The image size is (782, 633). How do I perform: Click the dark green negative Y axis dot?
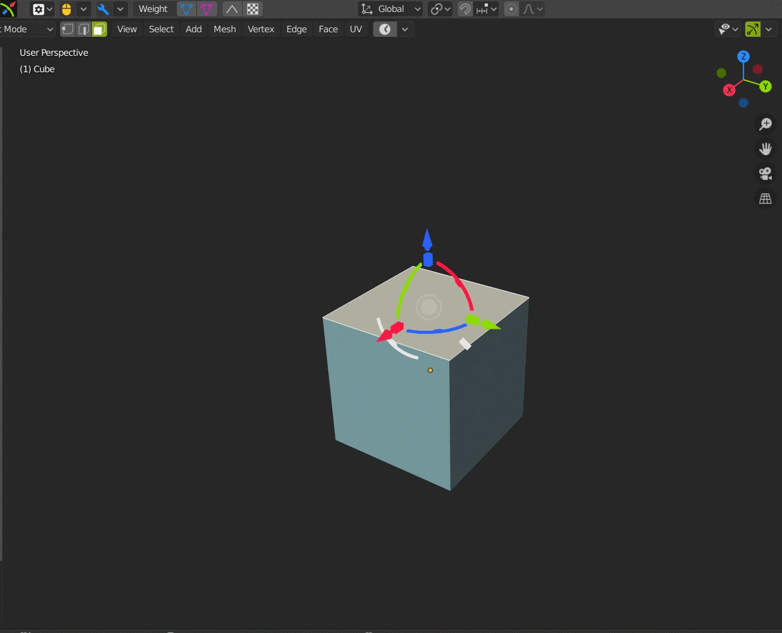(x=721, y=73)
